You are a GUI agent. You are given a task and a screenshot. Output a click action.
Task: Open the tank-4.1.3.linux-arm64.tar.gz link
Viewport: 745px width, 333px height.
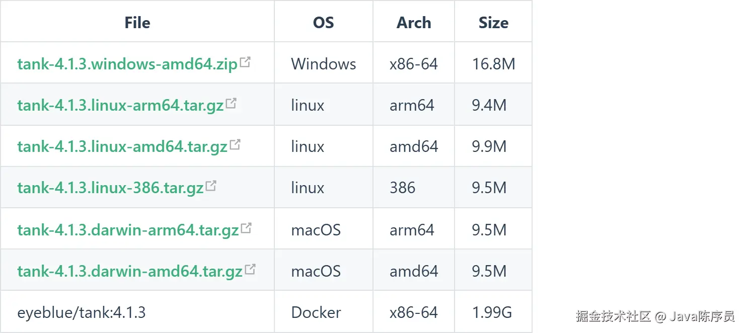(x=120, y=106)
